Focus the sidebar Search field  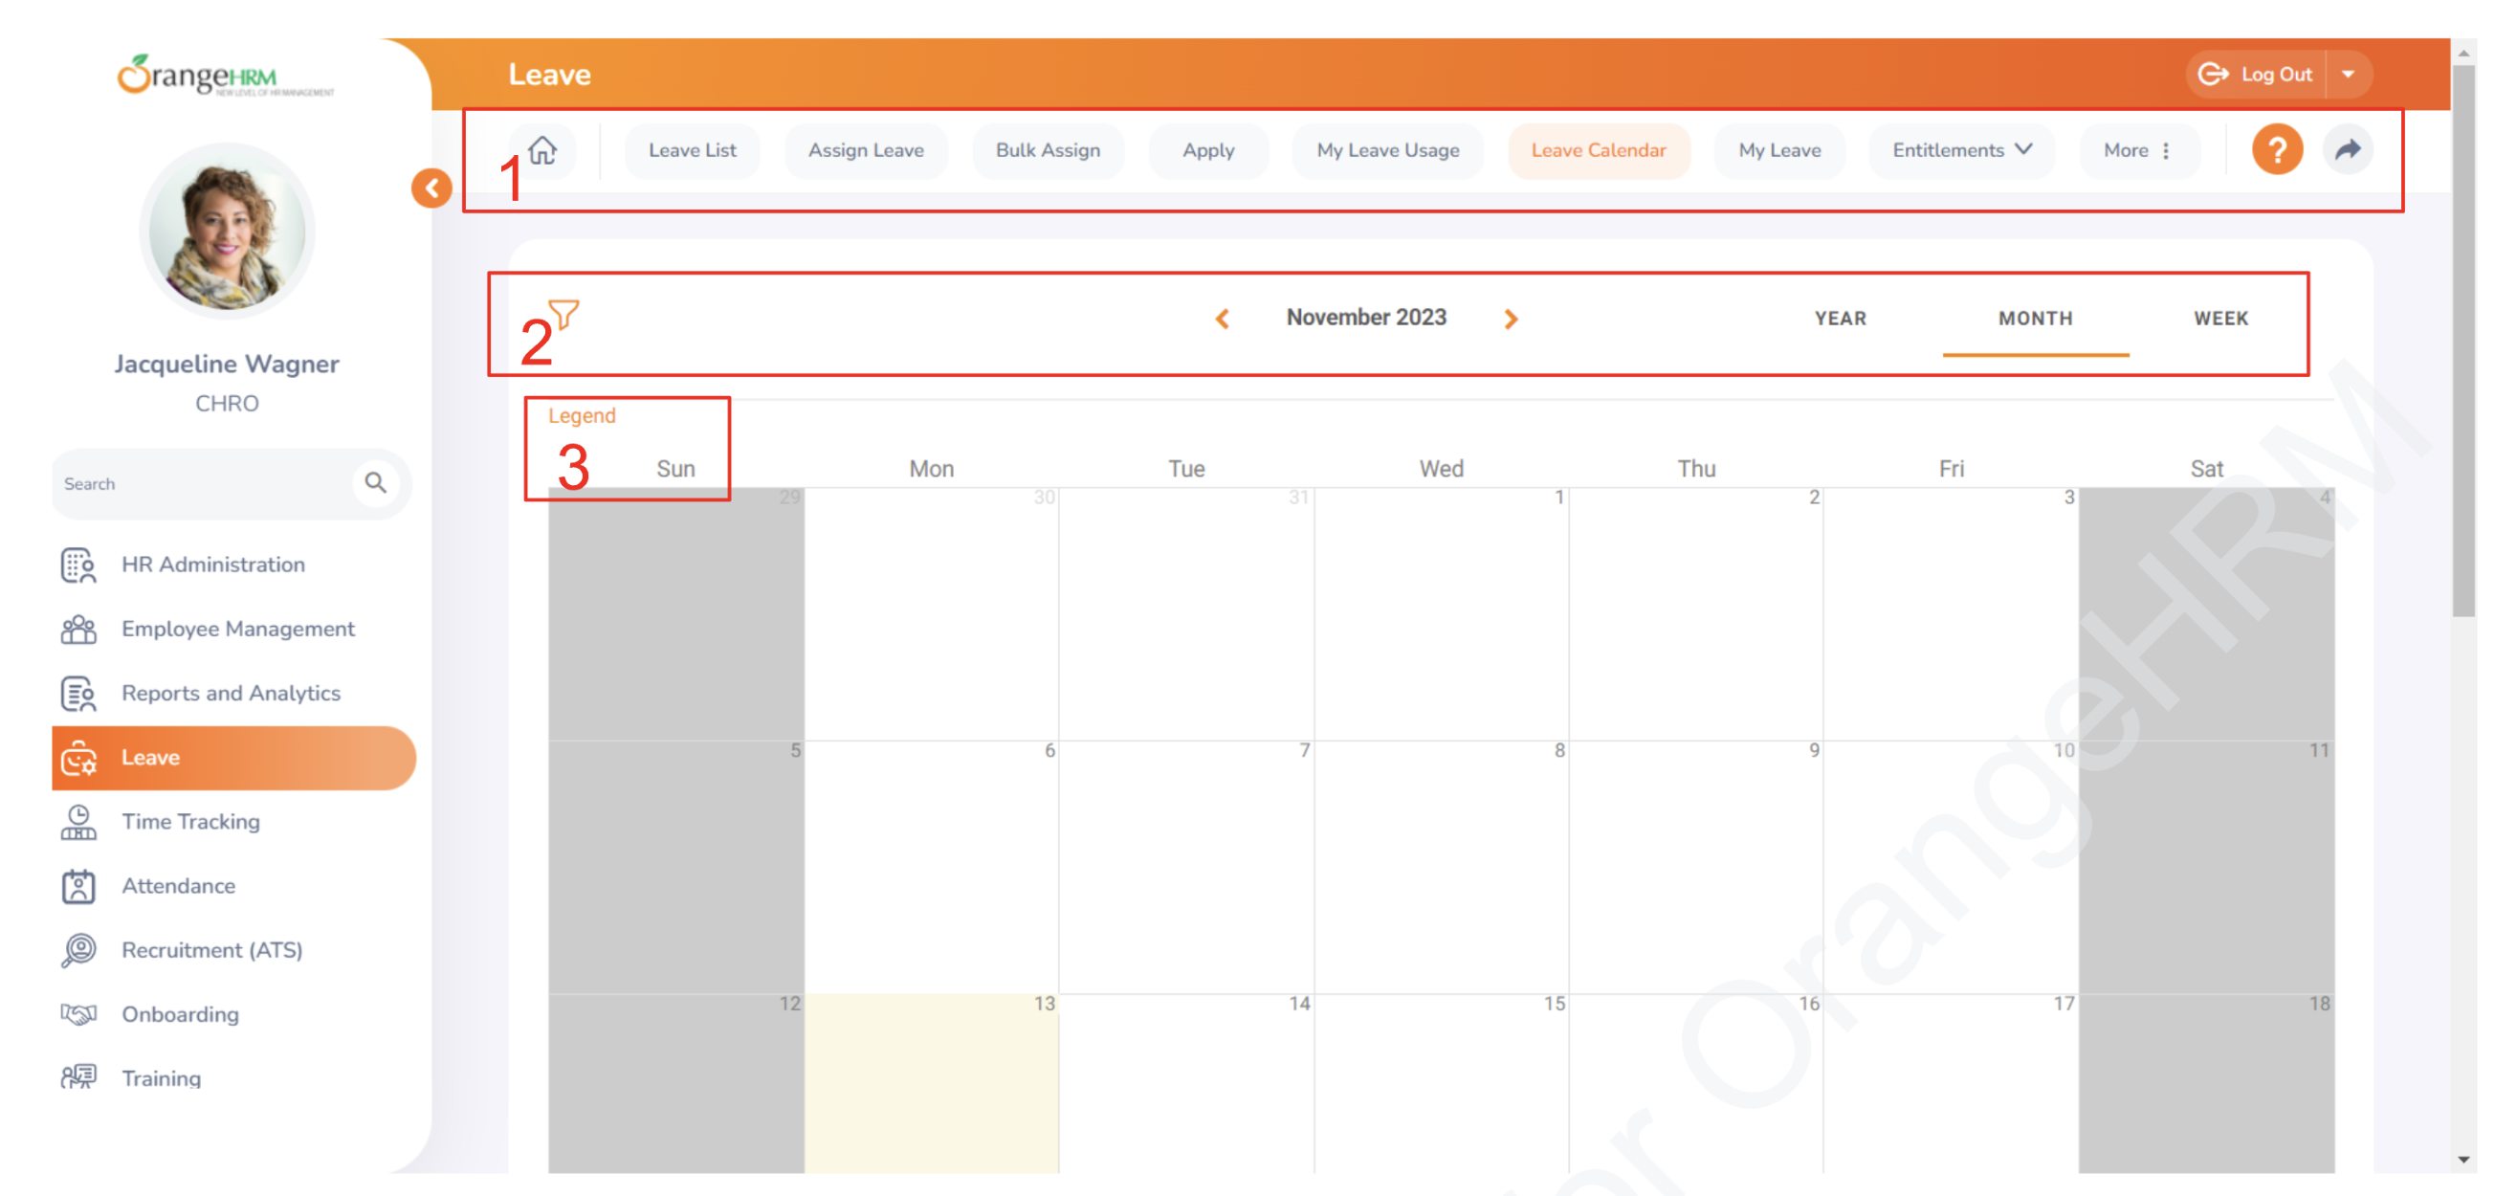click(231, 483)
